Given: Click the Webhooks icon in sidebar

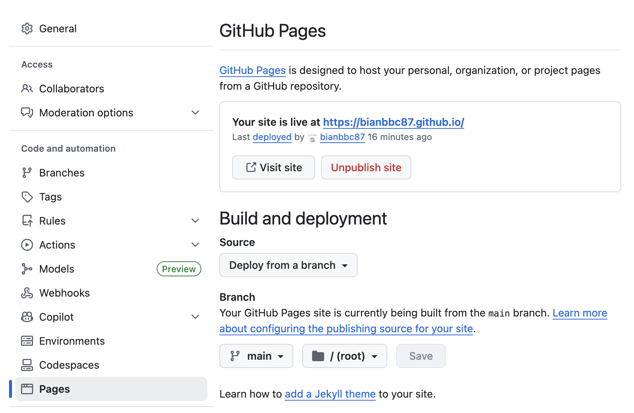Looking at the screenshot, I should click(x=27, y=293).
